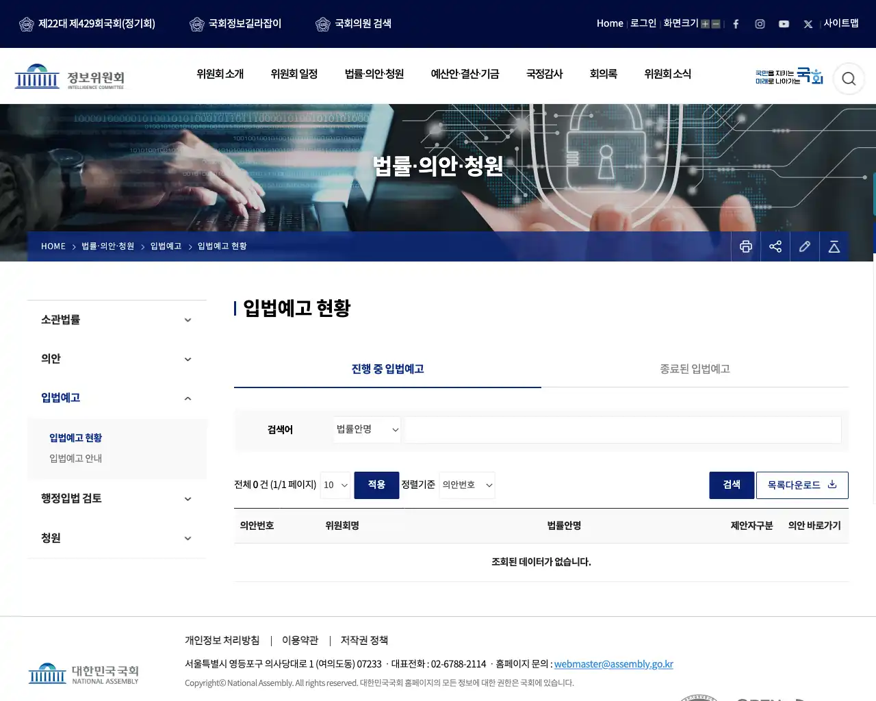Open the YouTube icon link
The width and height of the screenshot is (876, 701).
[784, 24]
